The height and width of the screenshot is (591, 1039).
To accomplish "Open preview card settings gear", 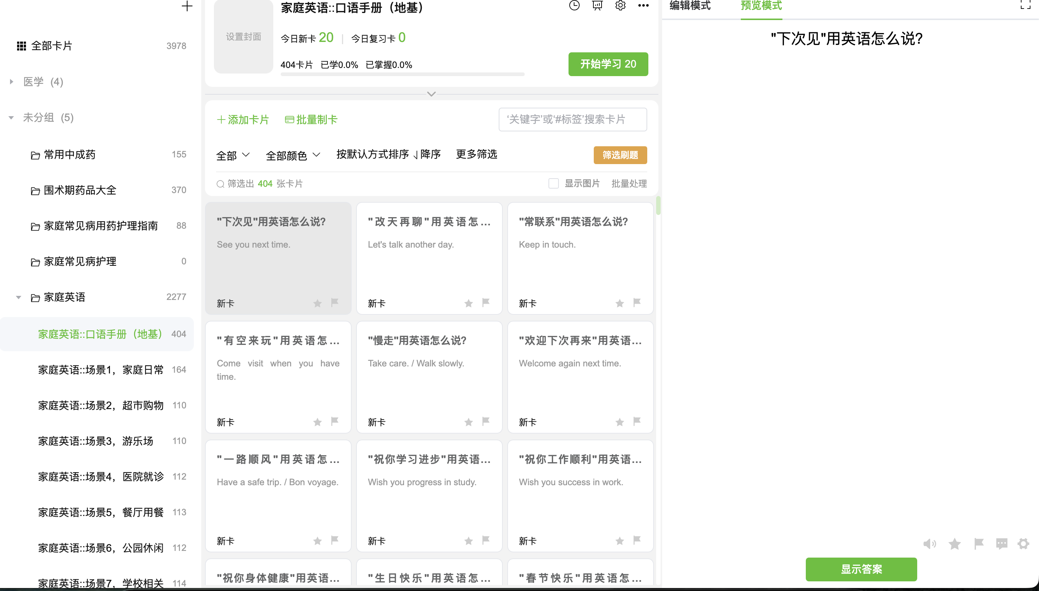I will (x=1023, y=544).
